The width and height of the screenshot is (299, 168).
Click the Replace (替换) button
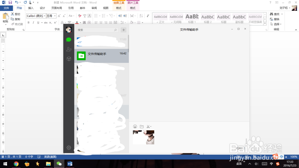(274, 19)
